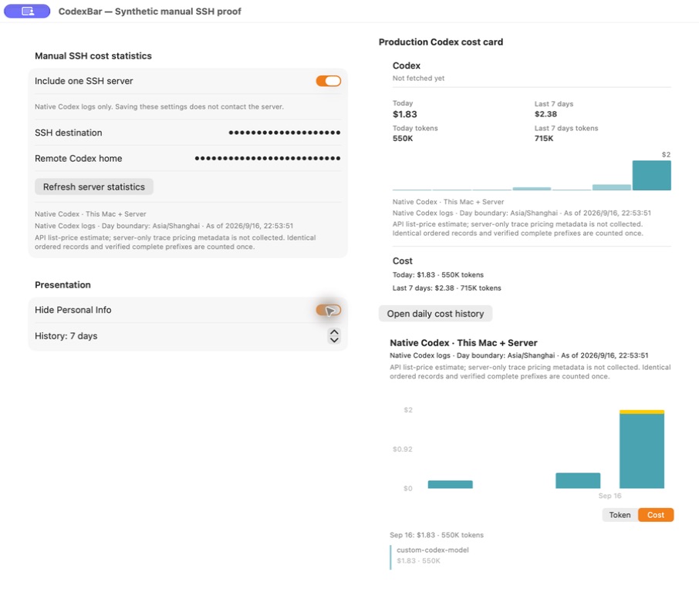Click the Refresh server statistics button

click(94, 187)
